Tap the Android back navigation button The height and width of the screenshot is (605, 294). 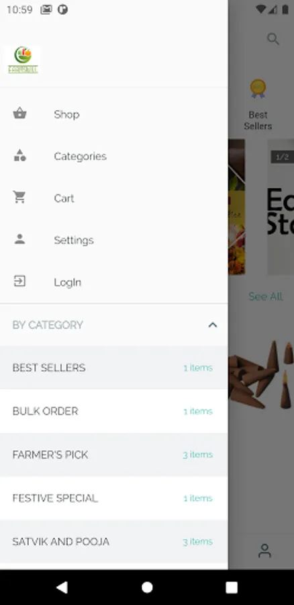(62, 588)
